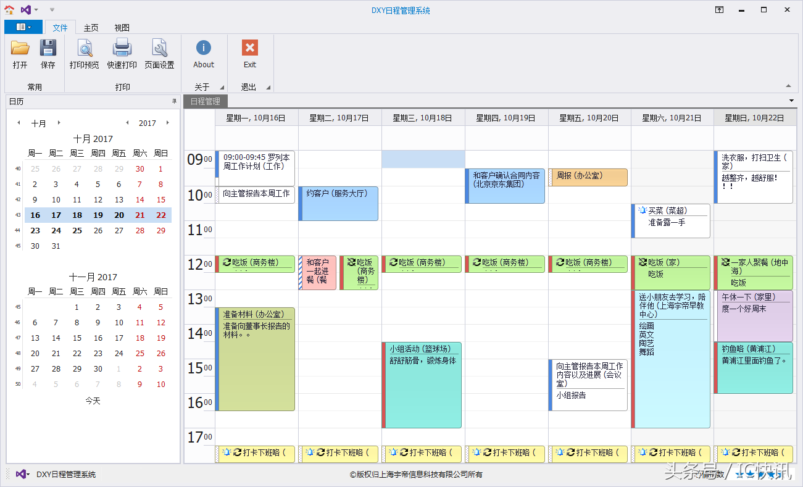The height and width of the screenshot is (487, 803).
Task: Select Friday's 小组报告 meeting appointment
Action: (588, 385)
